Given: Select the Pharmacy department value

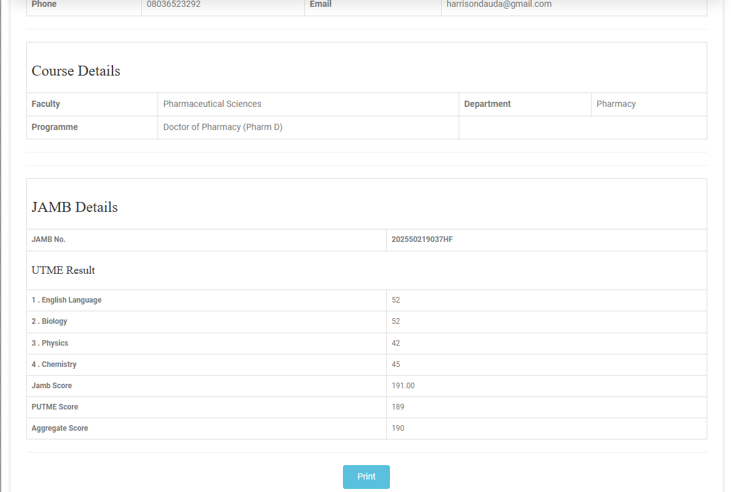Looking at the screenshot, I should point(616,104).
